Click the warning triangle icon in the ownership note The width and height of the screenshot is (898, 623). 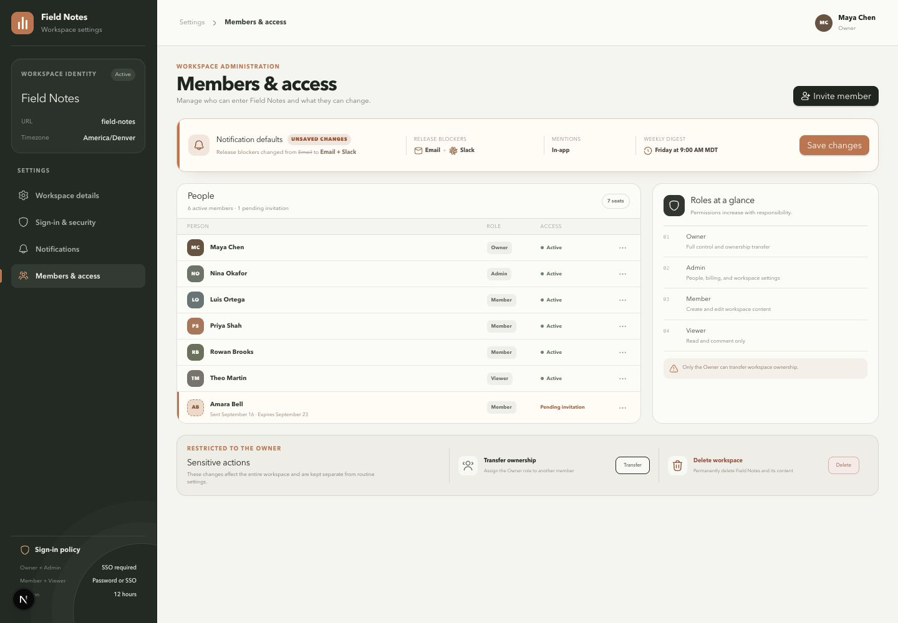(673, 368)
